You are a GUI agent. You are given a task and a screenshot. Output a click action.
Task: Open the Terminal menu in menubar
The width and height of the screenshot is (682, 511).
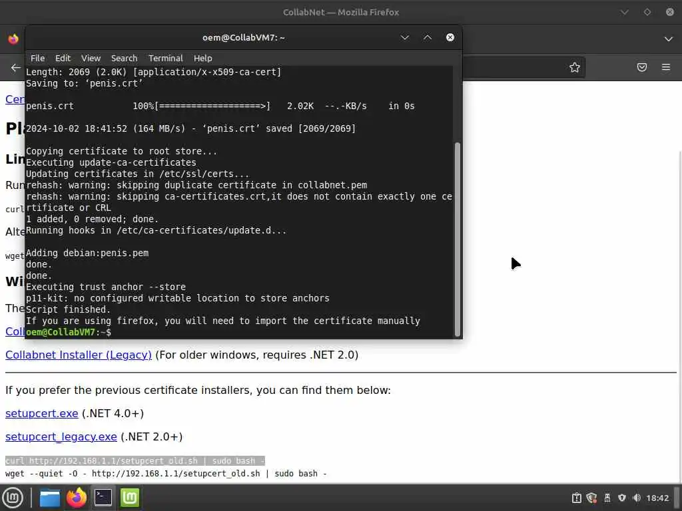[166, 59]
